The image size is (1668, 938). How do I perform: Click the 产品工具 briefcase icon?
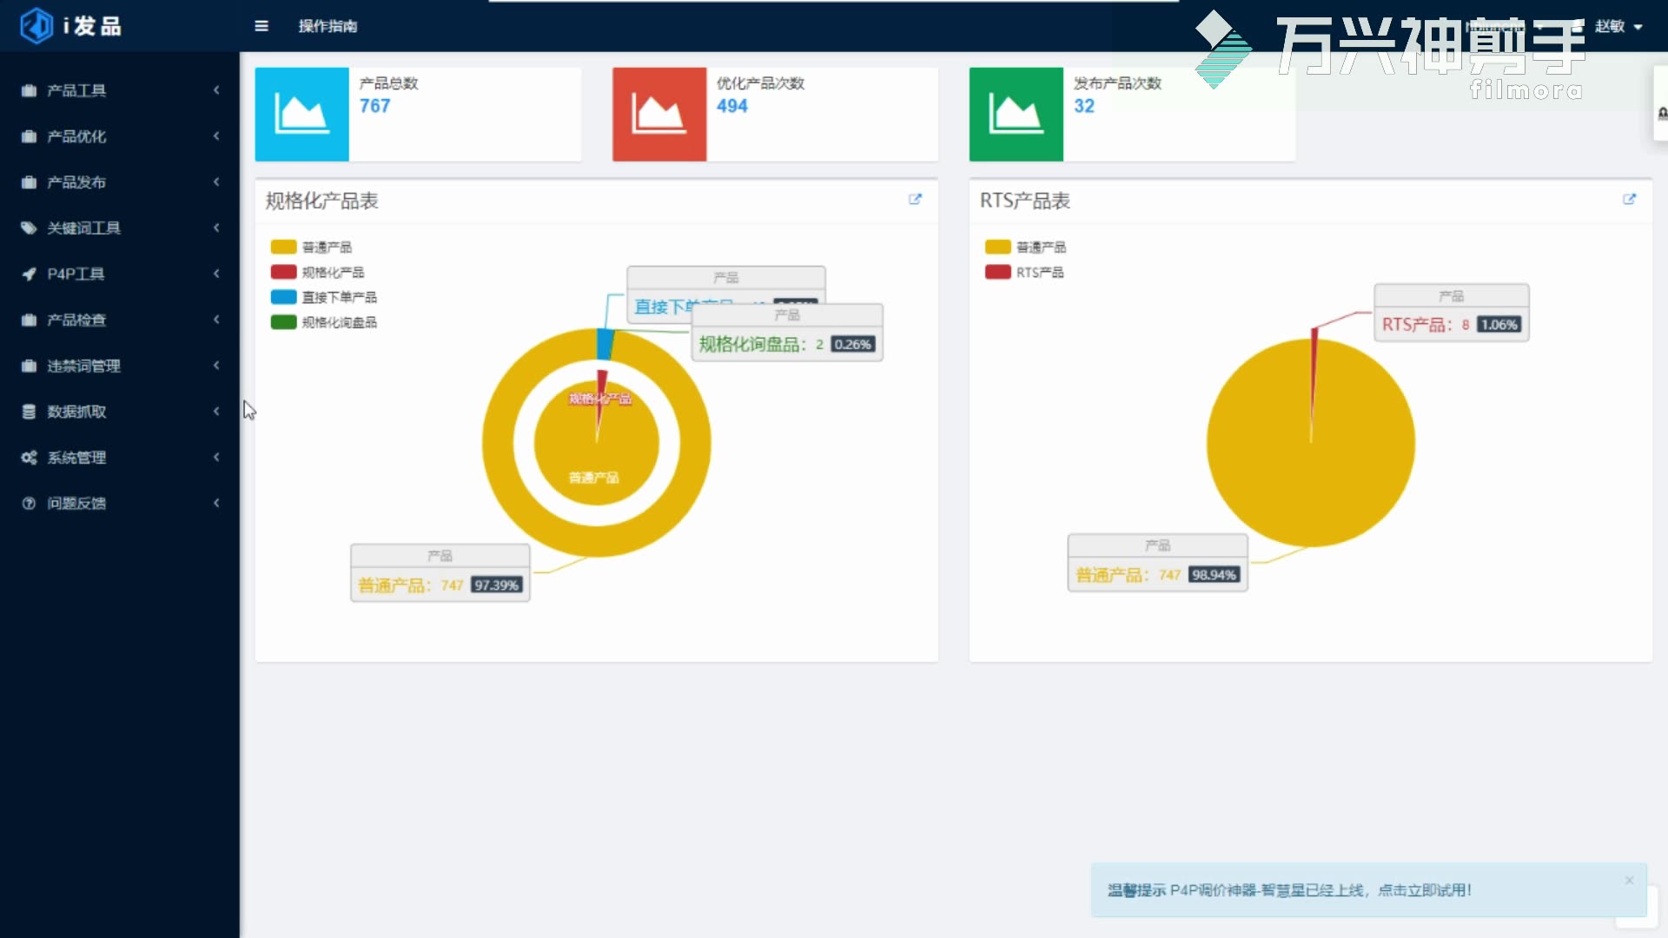click(29, 90)
